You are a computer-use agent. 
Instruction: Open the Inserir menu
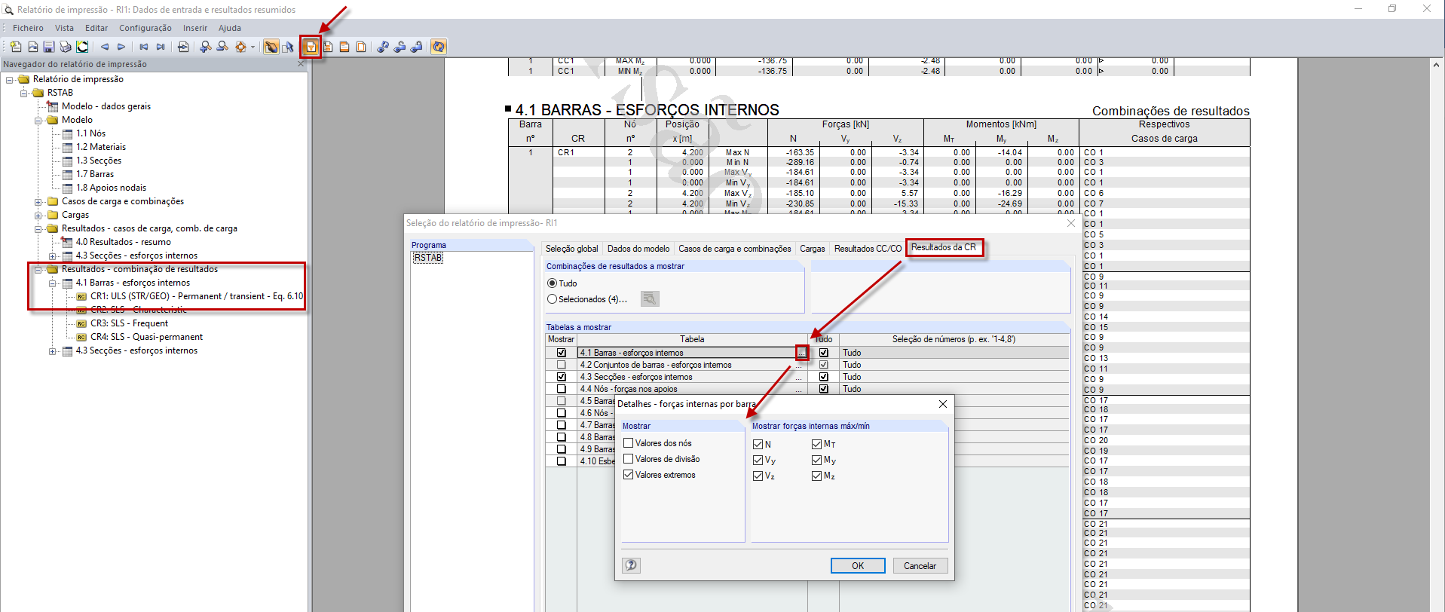[x=195, y=28]
